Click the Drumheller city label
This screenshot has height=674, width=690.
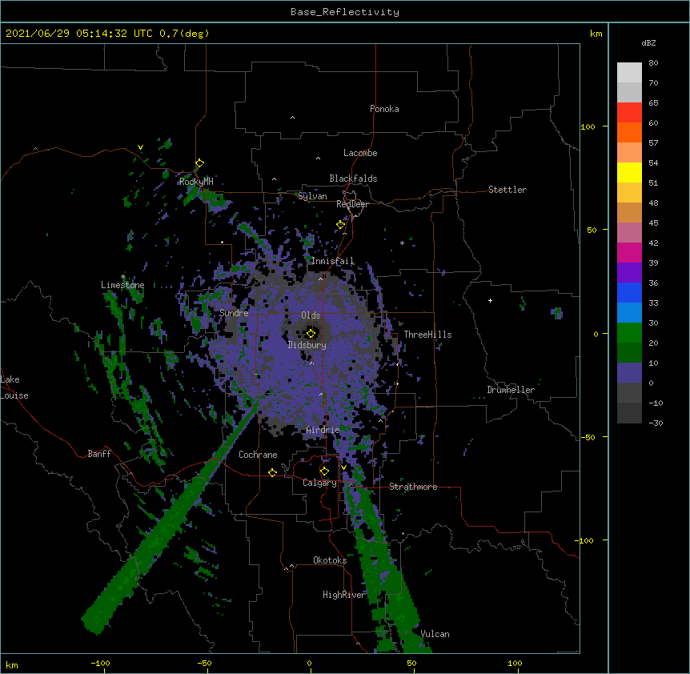(511, 390)
